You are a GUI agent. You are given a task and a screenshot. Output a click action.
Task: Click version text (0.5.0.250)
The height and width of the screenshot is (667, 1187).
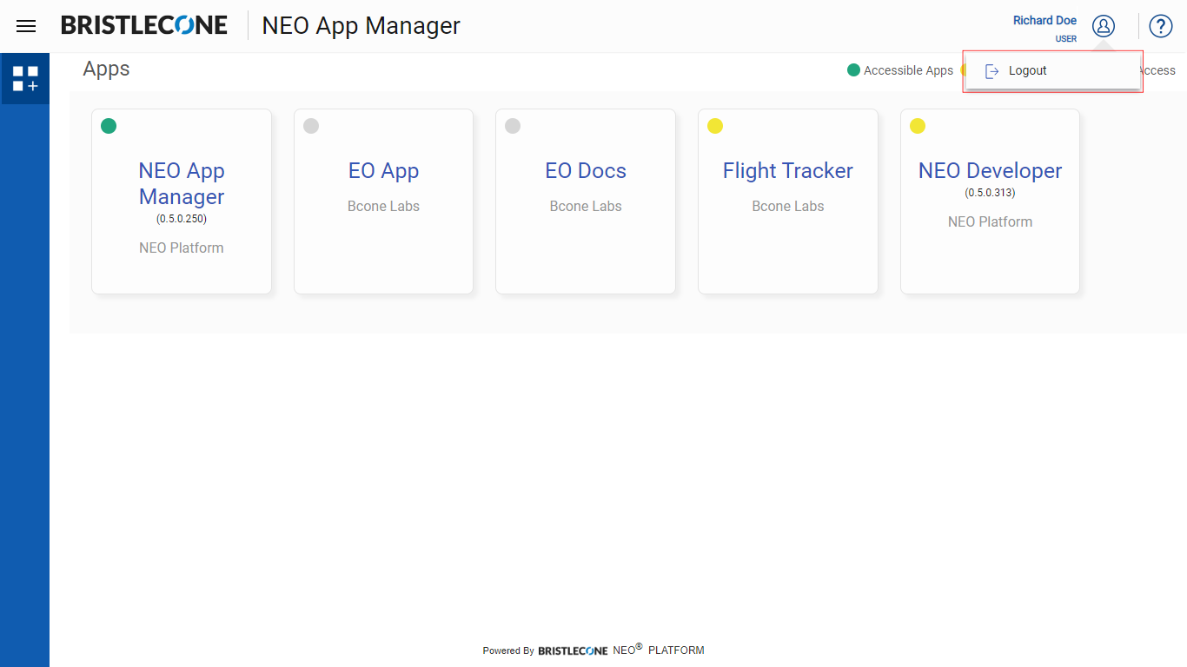point(182,219)
